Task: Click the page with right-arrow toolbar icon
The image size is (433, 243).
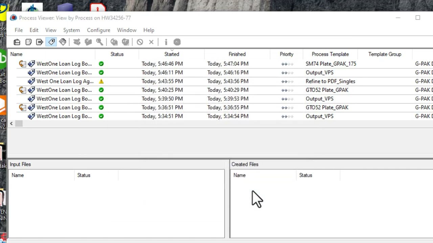Action: [x=40, y=42]
